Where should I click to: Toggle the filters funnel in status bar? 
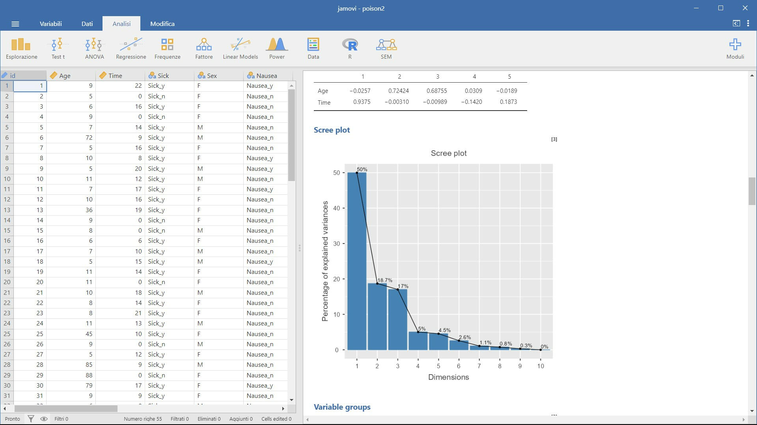coord(31,419)
